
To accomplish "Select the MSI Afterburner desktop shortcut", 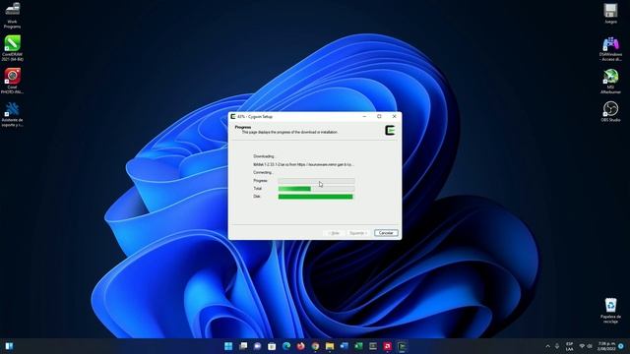I will (x=610, y=82).
